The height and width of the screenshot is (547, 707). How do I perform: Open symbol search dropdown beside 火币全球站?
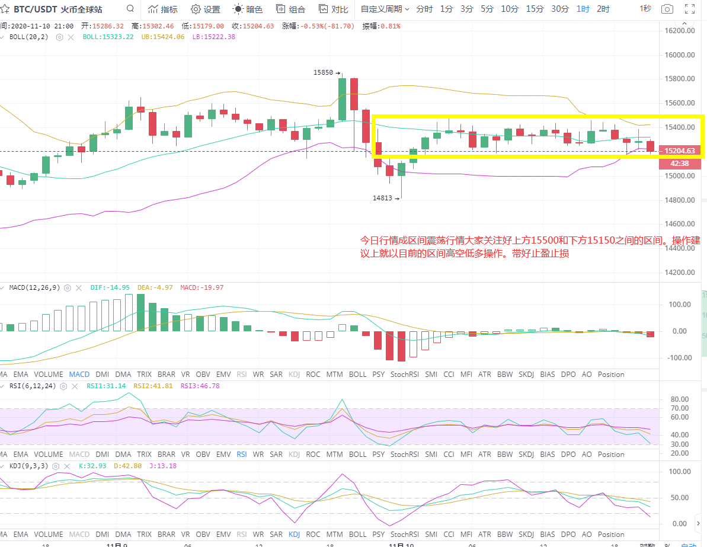130,9
